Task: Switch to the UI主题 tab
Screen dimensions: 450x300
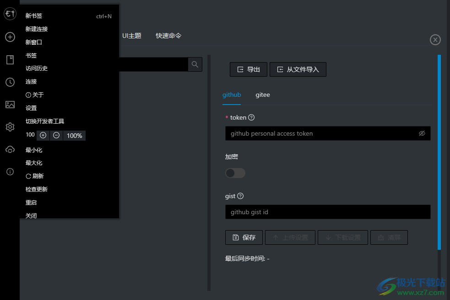Action: [x=132, y=36]
